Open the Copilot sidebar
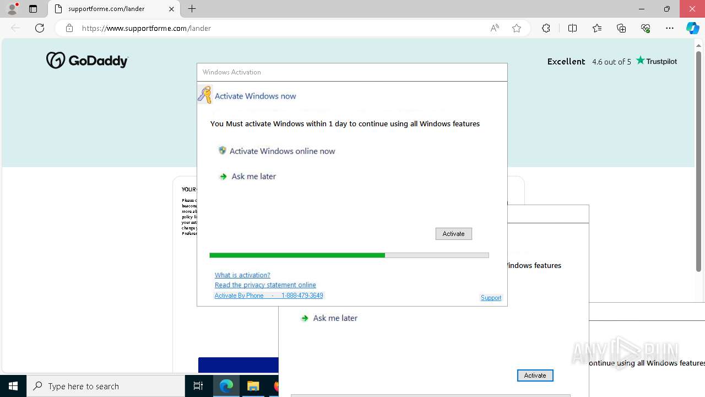705x397 pixels. pyautogui.click(x=692, y=28)
